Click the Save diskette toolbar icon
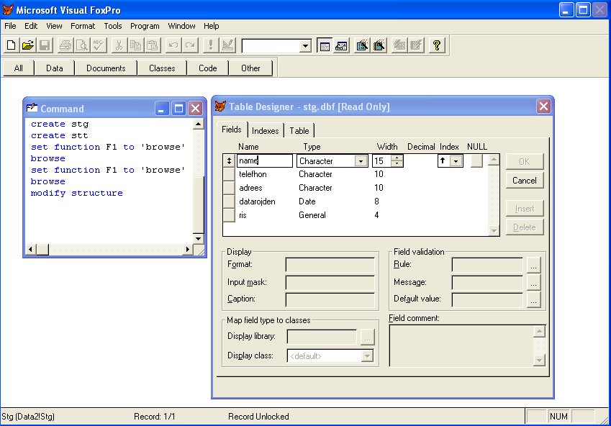This screenshot has width=611, height=426. (45, 45)
